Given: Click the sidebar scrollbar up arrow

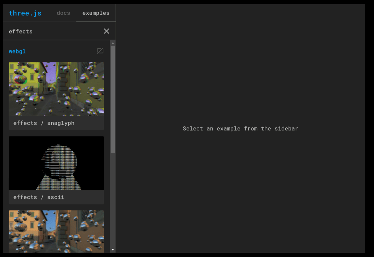Looking at the screenshot, I should pos(113,43).
